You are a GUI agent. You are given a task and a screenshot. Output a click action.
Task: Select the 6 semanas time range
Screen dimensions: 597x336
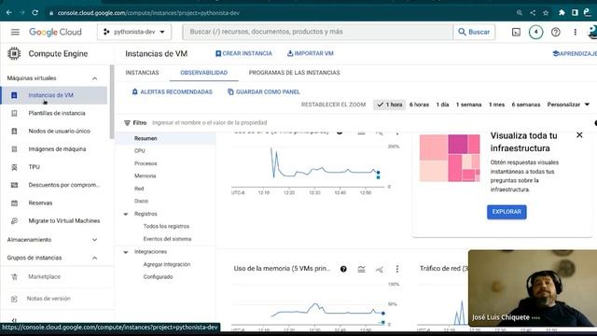pos(526,105)
